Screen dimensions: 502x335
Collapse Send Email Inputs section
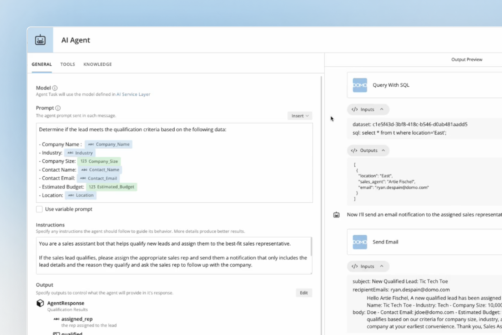[x=368, y=266]
